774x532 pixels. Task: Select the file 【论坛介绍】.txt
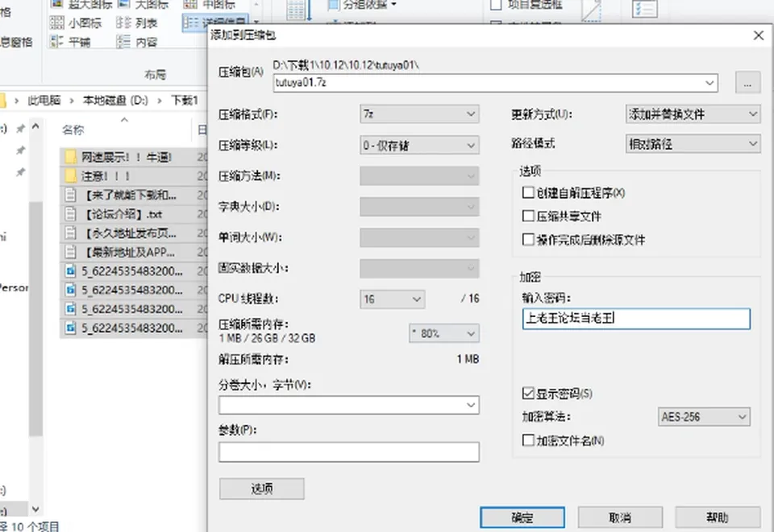(133, 214)
